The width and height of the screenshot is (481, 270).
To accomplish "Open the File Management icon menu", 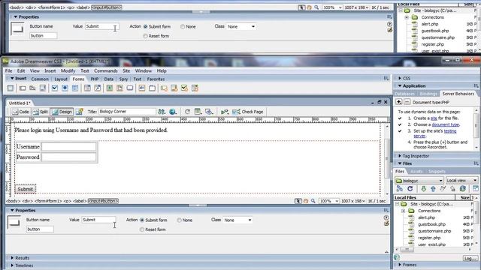I will tap(162, 112).
